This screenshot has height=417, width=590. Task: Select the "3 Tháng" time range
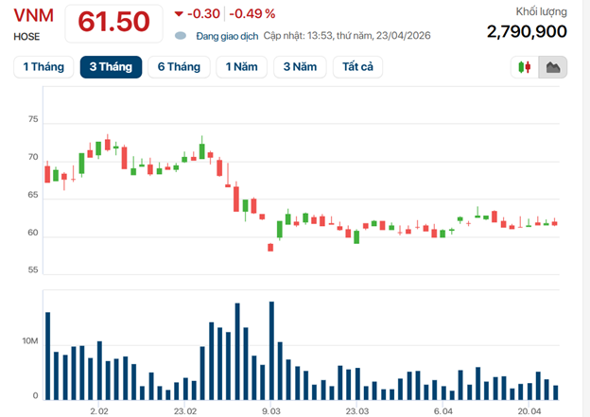[x=111, y=67]
